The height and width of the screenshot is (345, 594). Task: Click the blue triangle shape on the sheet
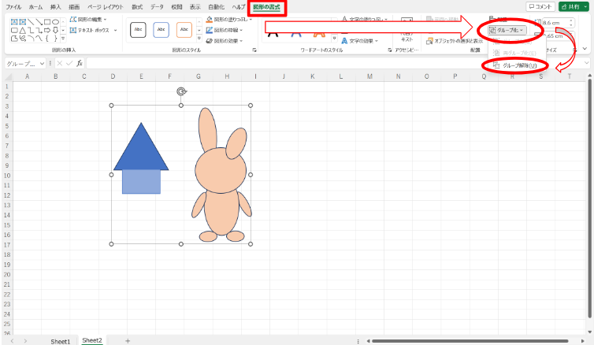(141, 151)
